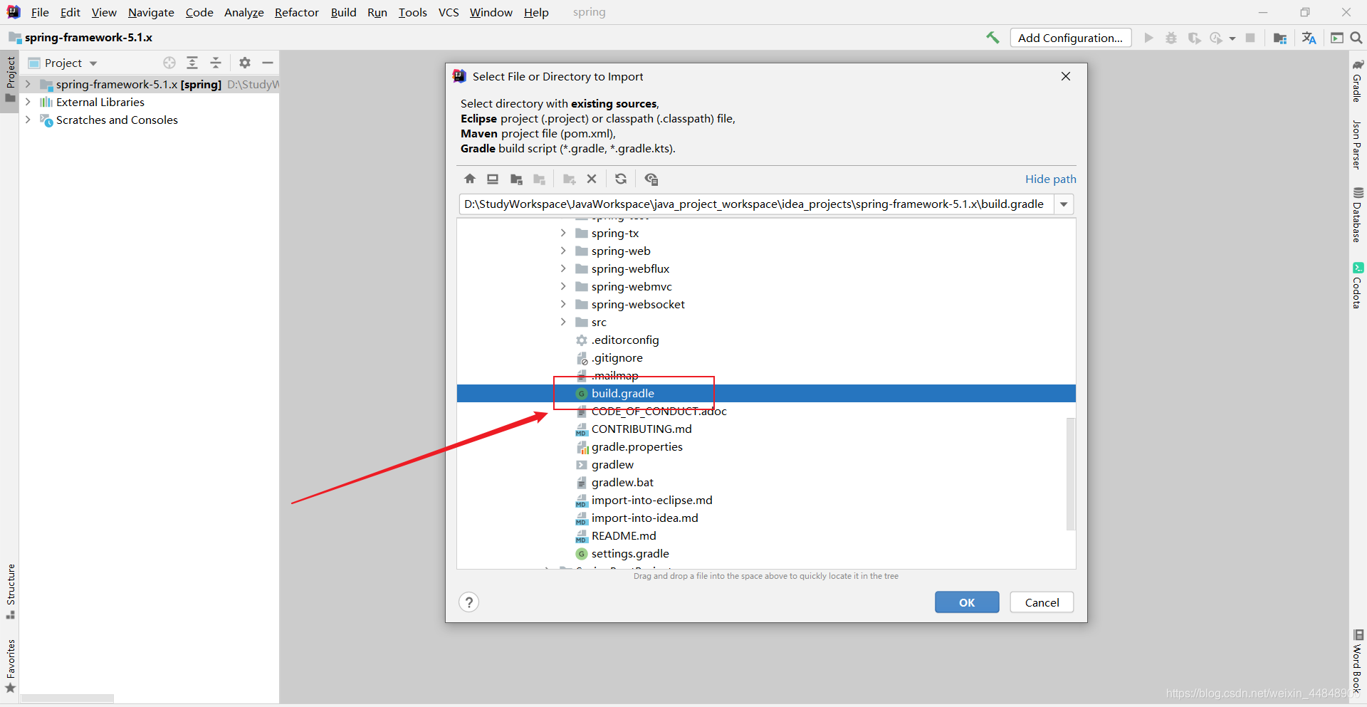Click the Refresh icon in dialog toolbar
The width and height of the screenshot is (1367, 707).
(621, 179)
